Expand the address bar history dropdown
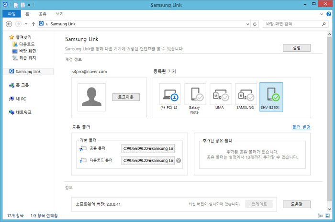The image size is (335, 222). 247,24
